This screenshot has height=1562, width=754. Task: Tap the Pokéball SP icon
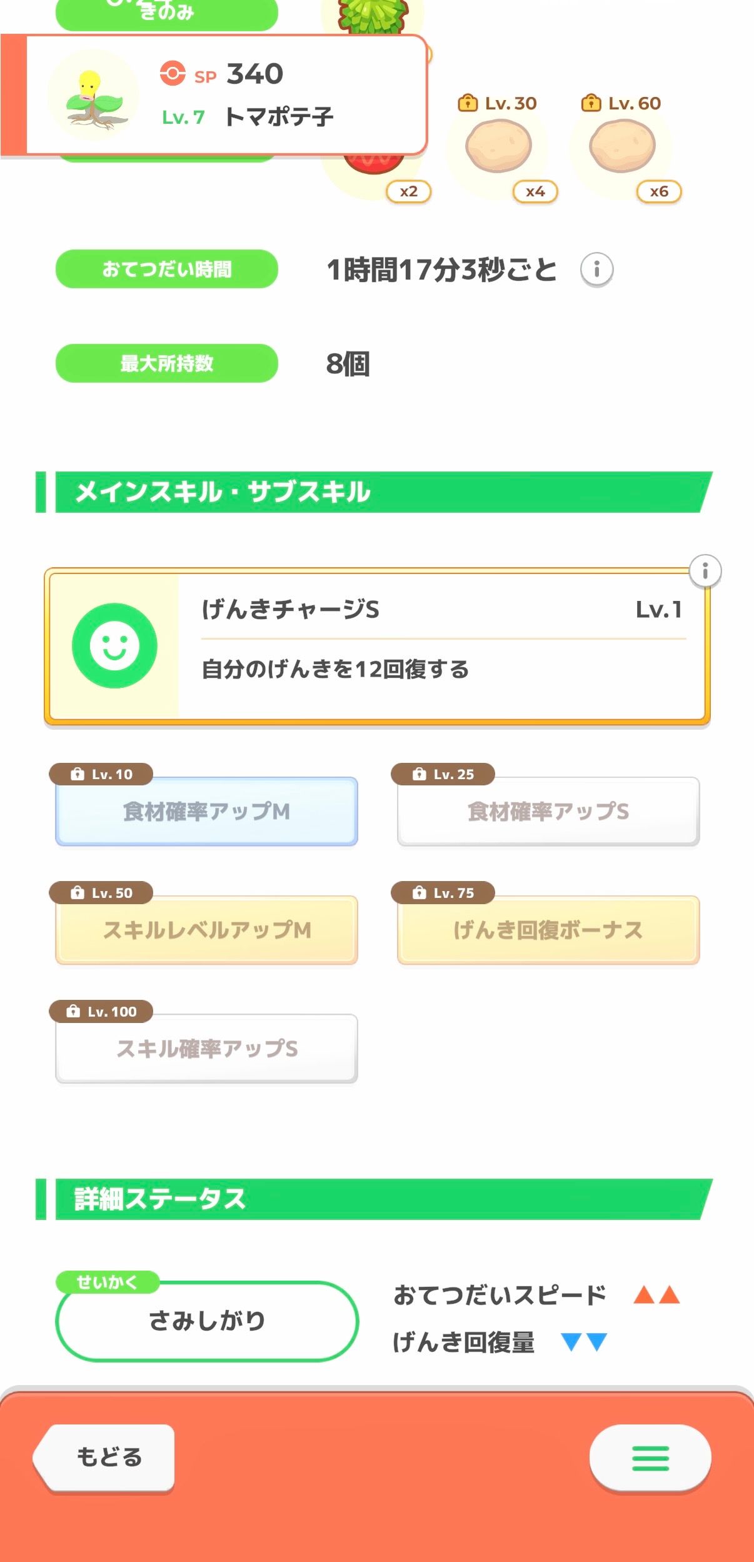(173, 73)
